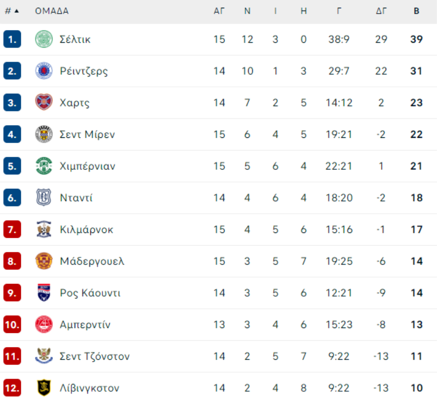Image resolution: width=437 pixels, height=398 pixels.
Task: Click the blue position 1 badge
Action: 12,39
